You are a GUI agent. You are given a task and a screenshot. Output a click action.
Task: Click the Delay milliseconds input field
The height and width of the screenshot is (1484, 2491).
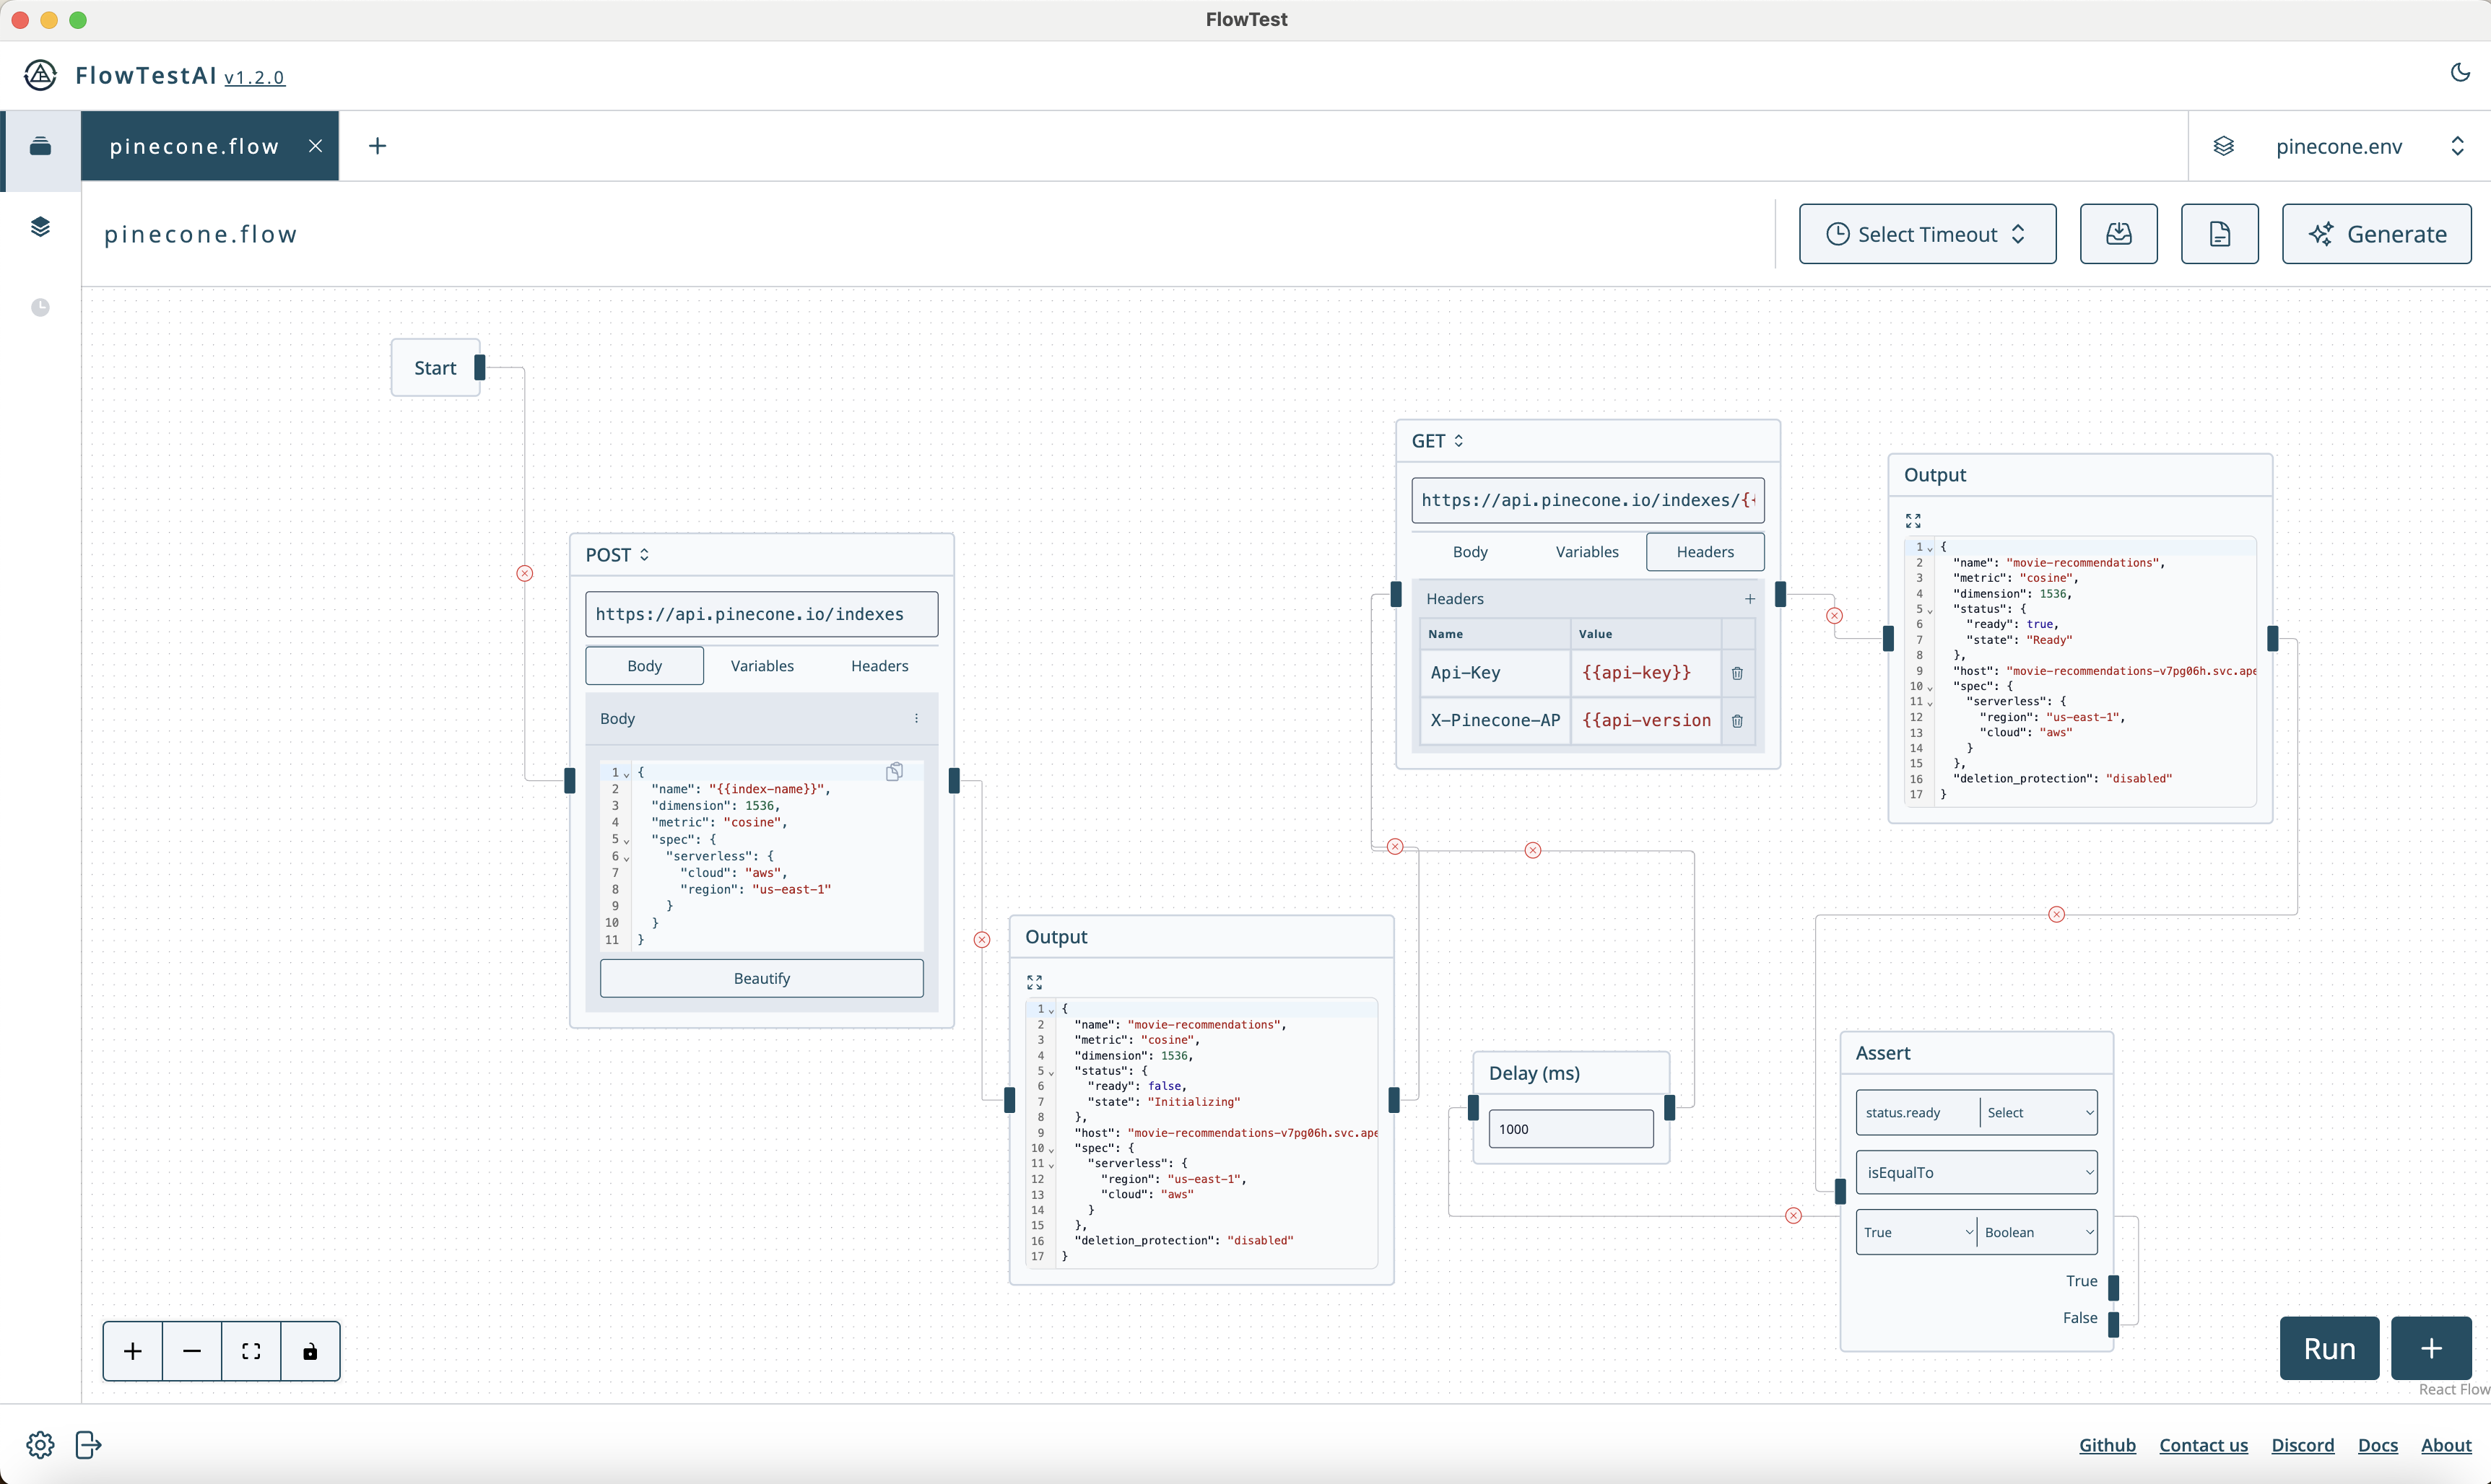(x=1570, y=1129)
